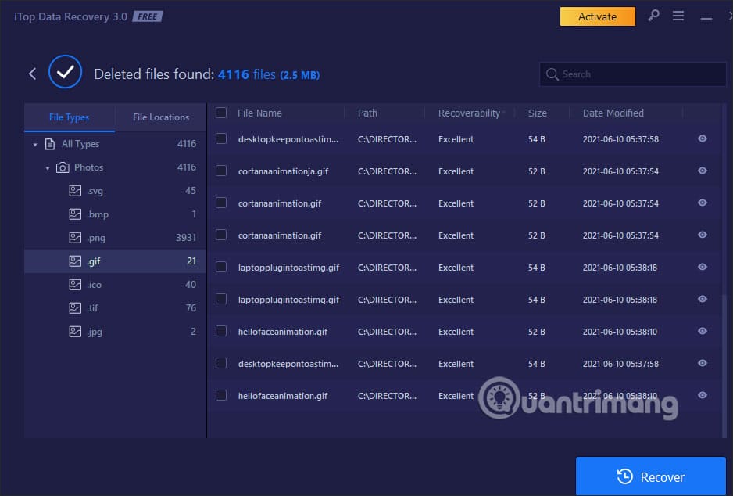This screenshot has height=496, width=733.
Task: Click the .jpg image type icon
Action: 75,331
